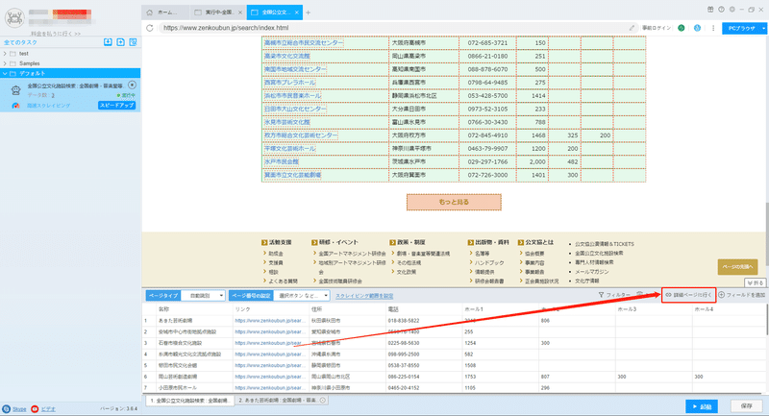
Task: Open the フィルター filter option
Action: tap(614, 295)
